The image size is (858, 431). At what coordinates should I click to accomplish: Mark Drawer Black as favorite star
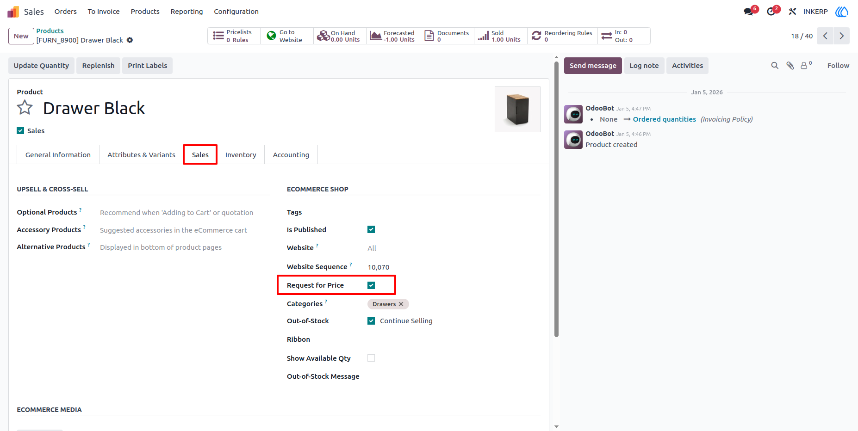(25, 108)
